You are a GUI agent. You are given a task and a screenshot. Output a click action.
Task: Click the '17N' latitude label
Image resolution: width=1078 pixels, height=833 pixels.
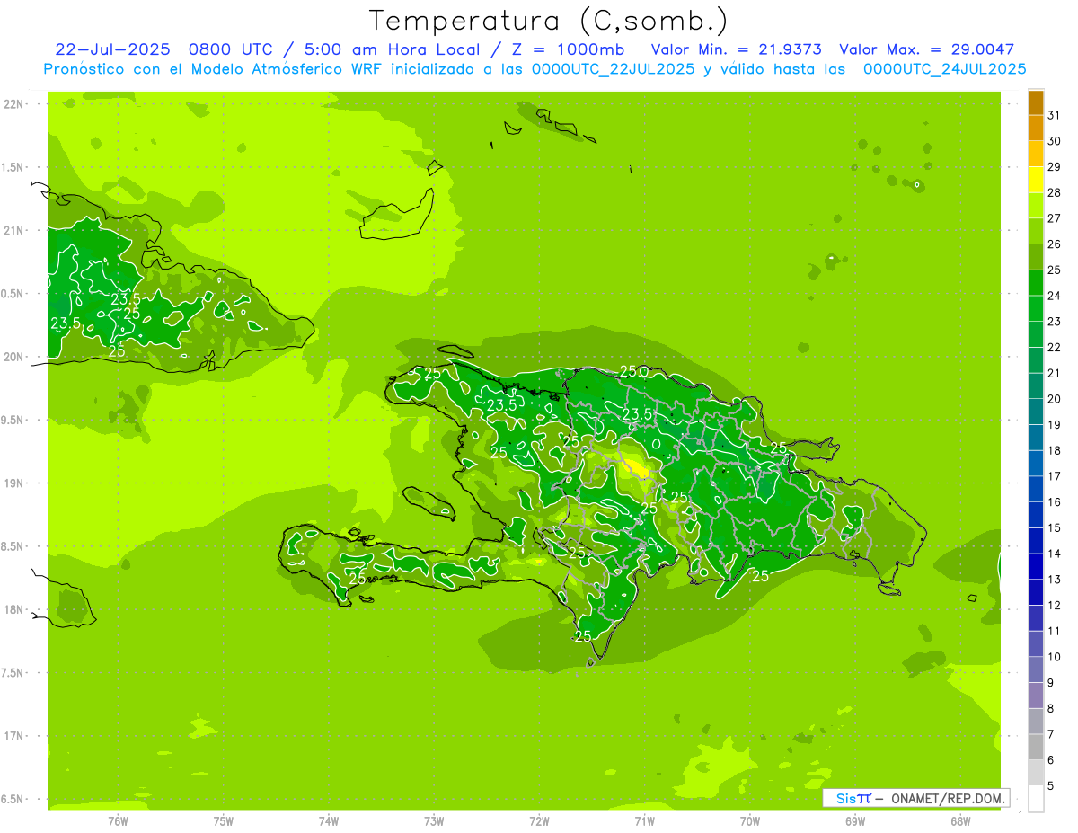point(13,736)
